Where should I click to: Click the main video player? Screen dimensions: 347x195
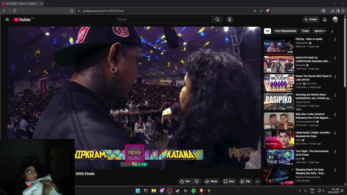pyautogui.click(x=134, y=97)
